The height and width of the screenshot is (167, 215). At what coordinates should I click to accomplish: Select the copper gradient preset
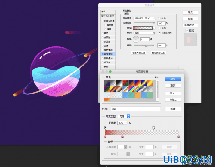click(119, 89)
